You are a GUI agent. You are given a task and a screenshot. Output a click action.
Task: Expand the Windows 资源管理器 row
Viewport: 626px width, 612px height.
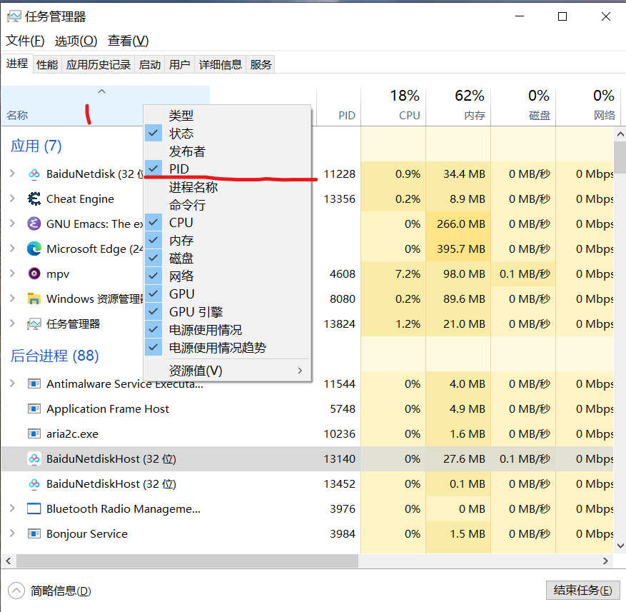click(12, 299)
